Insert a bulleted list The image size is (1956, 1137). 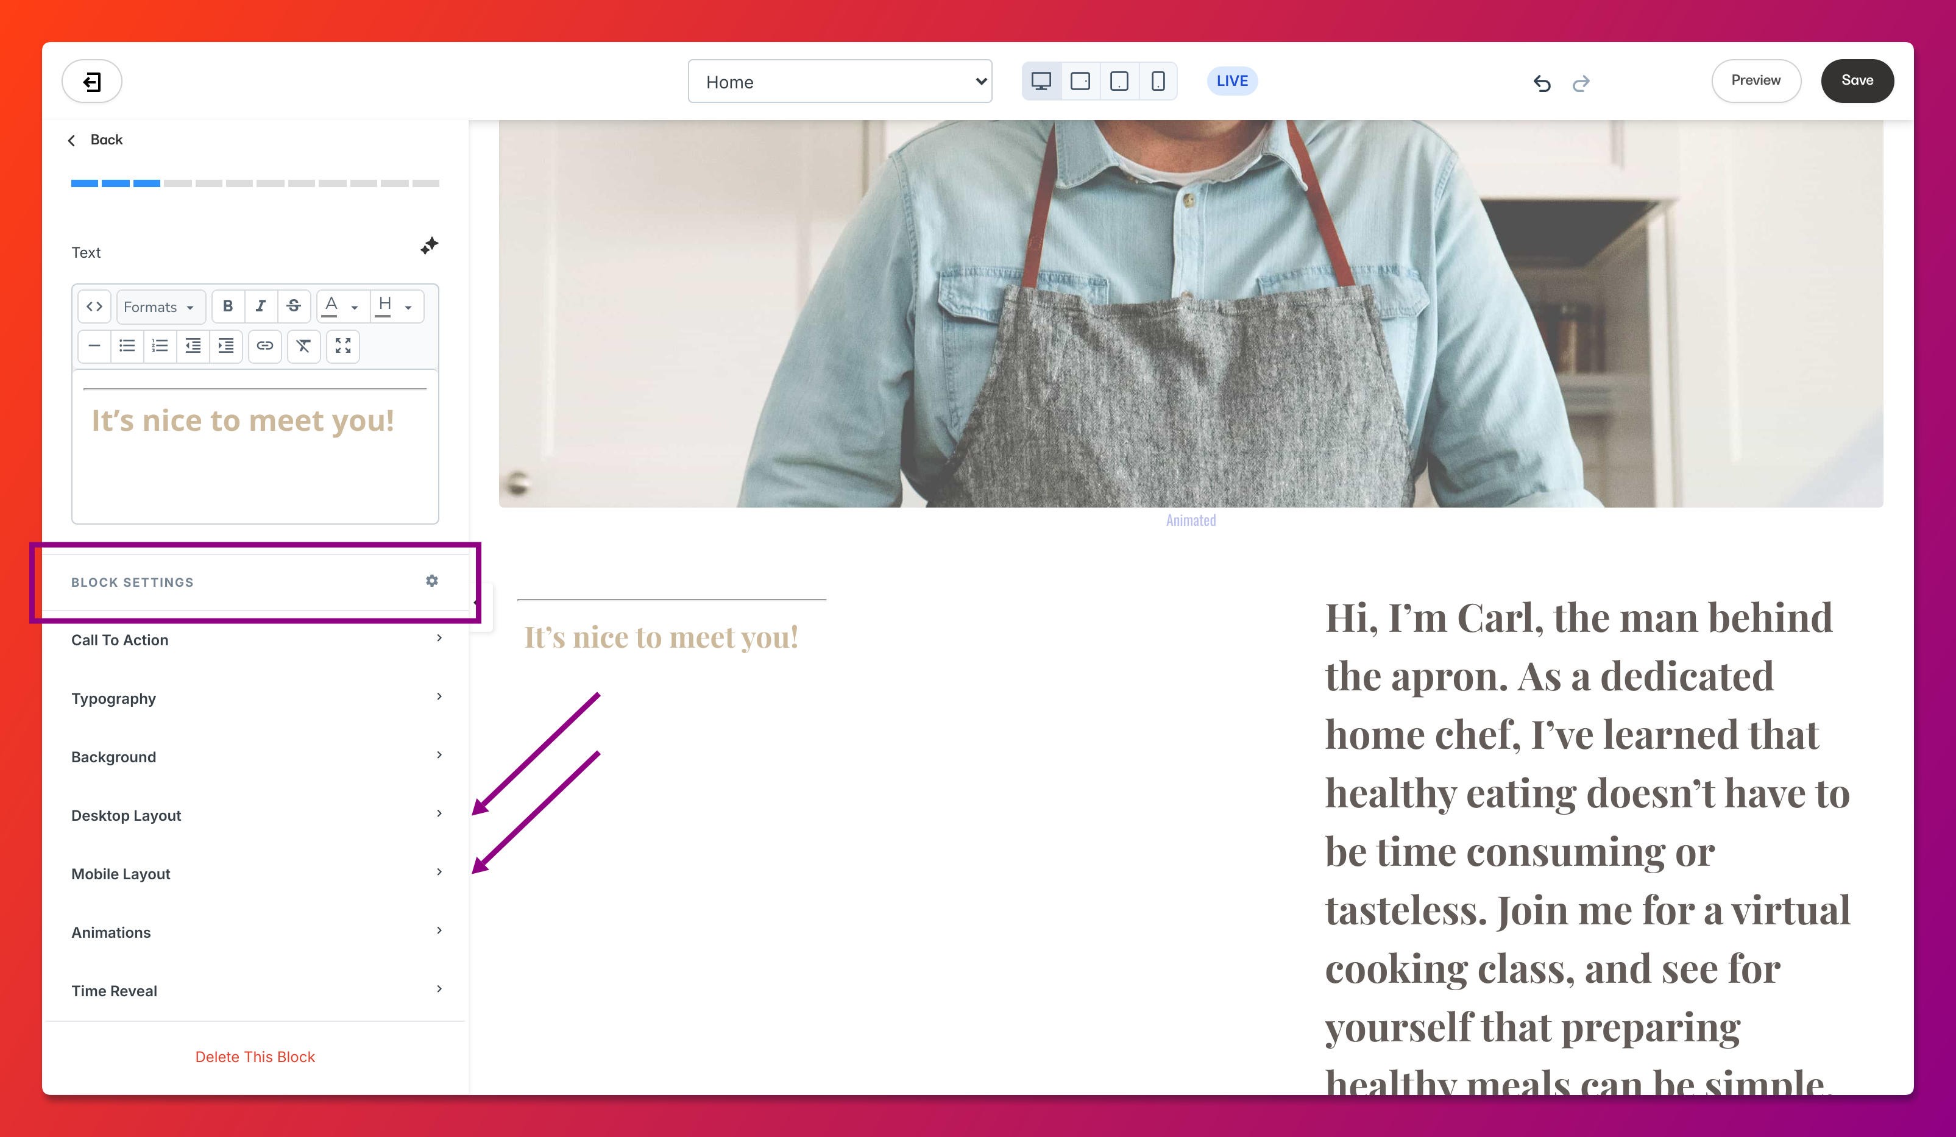tap(127, 345)
